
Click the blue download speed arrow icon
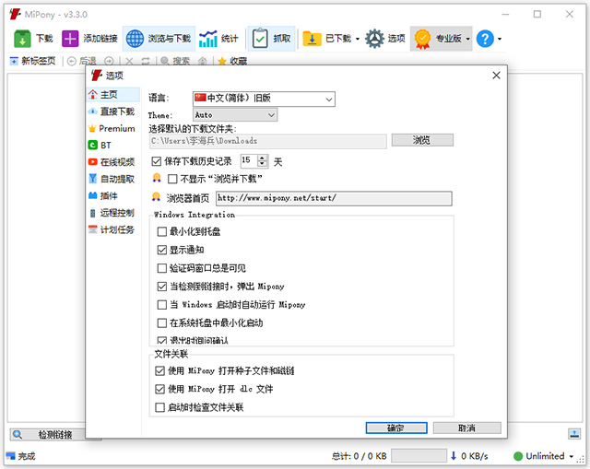[454, 456]
